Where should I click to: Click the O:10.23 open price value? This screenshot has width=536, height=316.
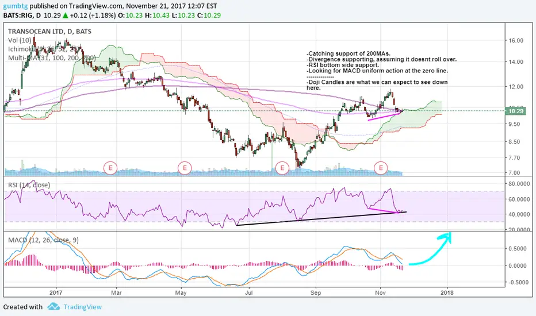tap(130, 16)
